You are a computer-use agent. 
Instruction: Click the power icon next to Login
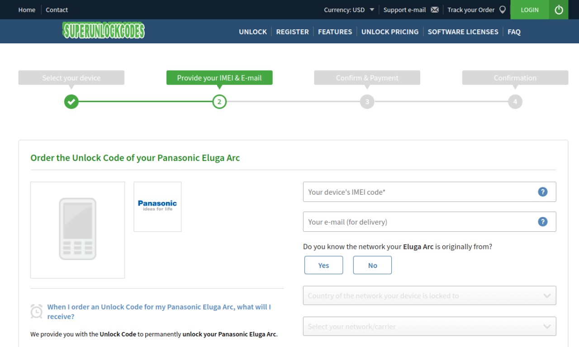(x=559, y=9)
